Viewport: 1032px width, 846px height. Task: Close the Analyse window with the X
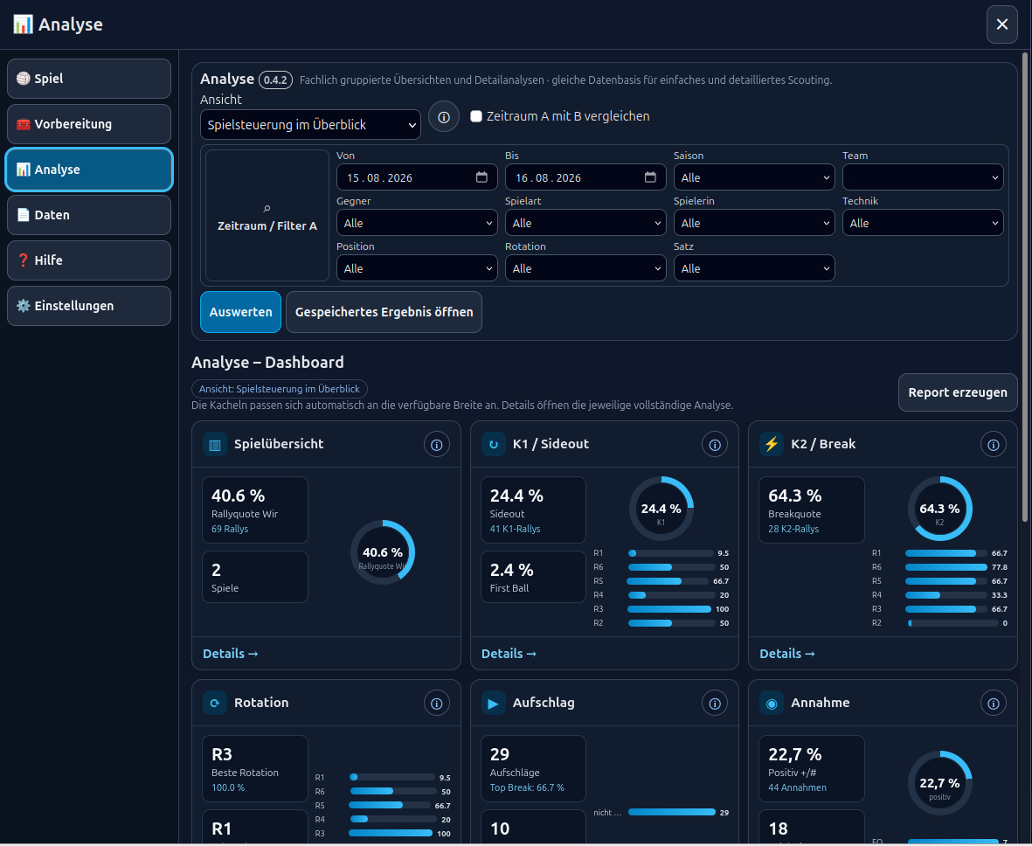(1001, 24)
